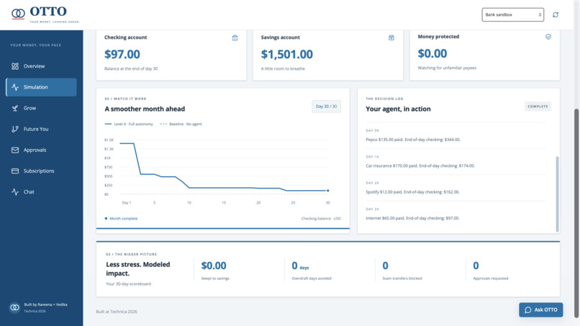The height and width of the screenshot is (326, 580).
Task: Click the Approvals requested stat
Action: point(491,270)
